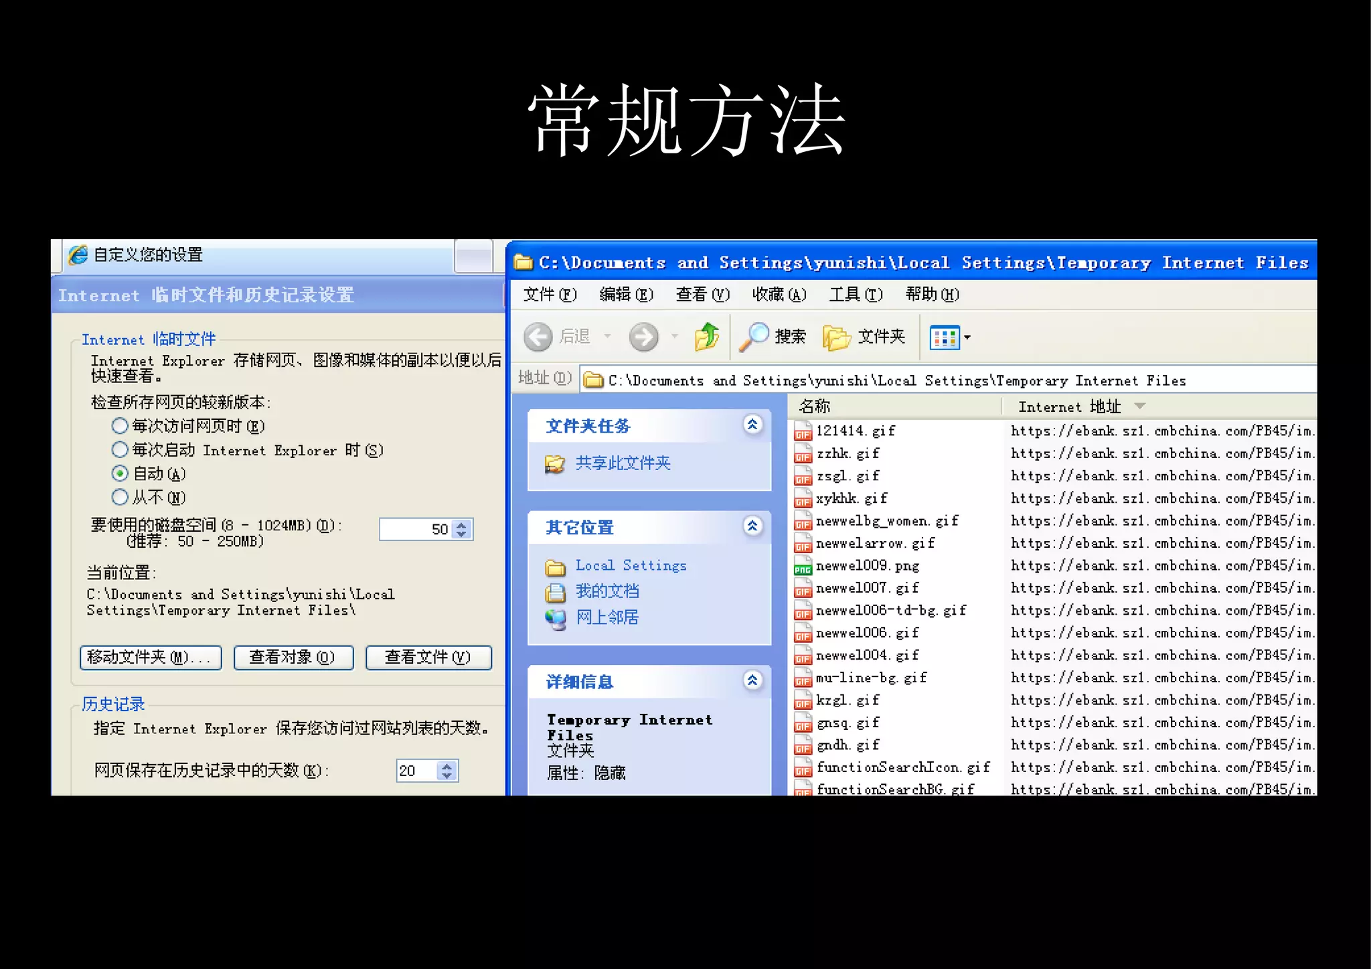Image resolution: width=1371 pixels, height=969 pixels.
Task: Select file gndh.gif
Action: click(848, 745)
